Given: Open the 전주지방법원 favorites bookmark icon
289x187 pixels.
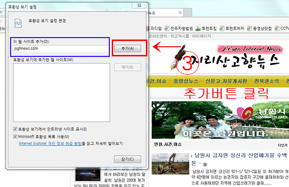Looking at the screenshot, I should pyautogui.click(x=167, y=28).
